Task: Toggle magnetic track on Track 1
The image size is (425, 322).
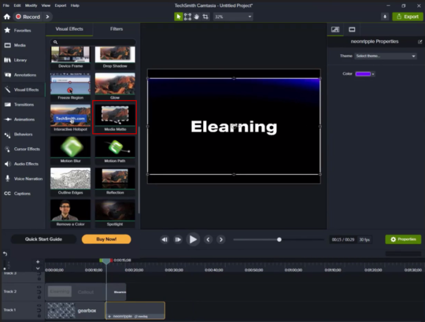Action: 39,311
